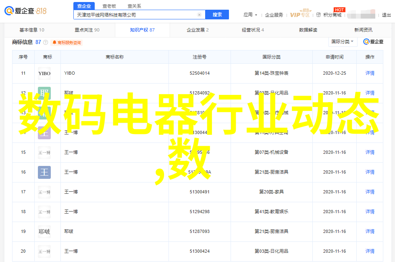Select the YIBO trademark name text

pos(69,73)
